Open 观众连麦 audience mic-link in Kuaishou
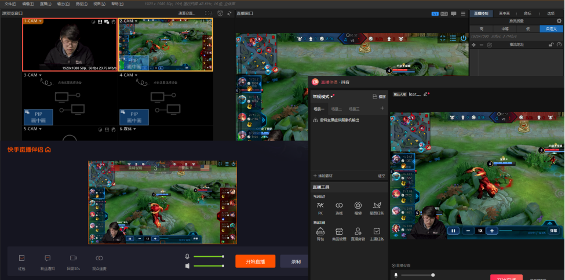This screenshot has width=565, height=280. 99,262
